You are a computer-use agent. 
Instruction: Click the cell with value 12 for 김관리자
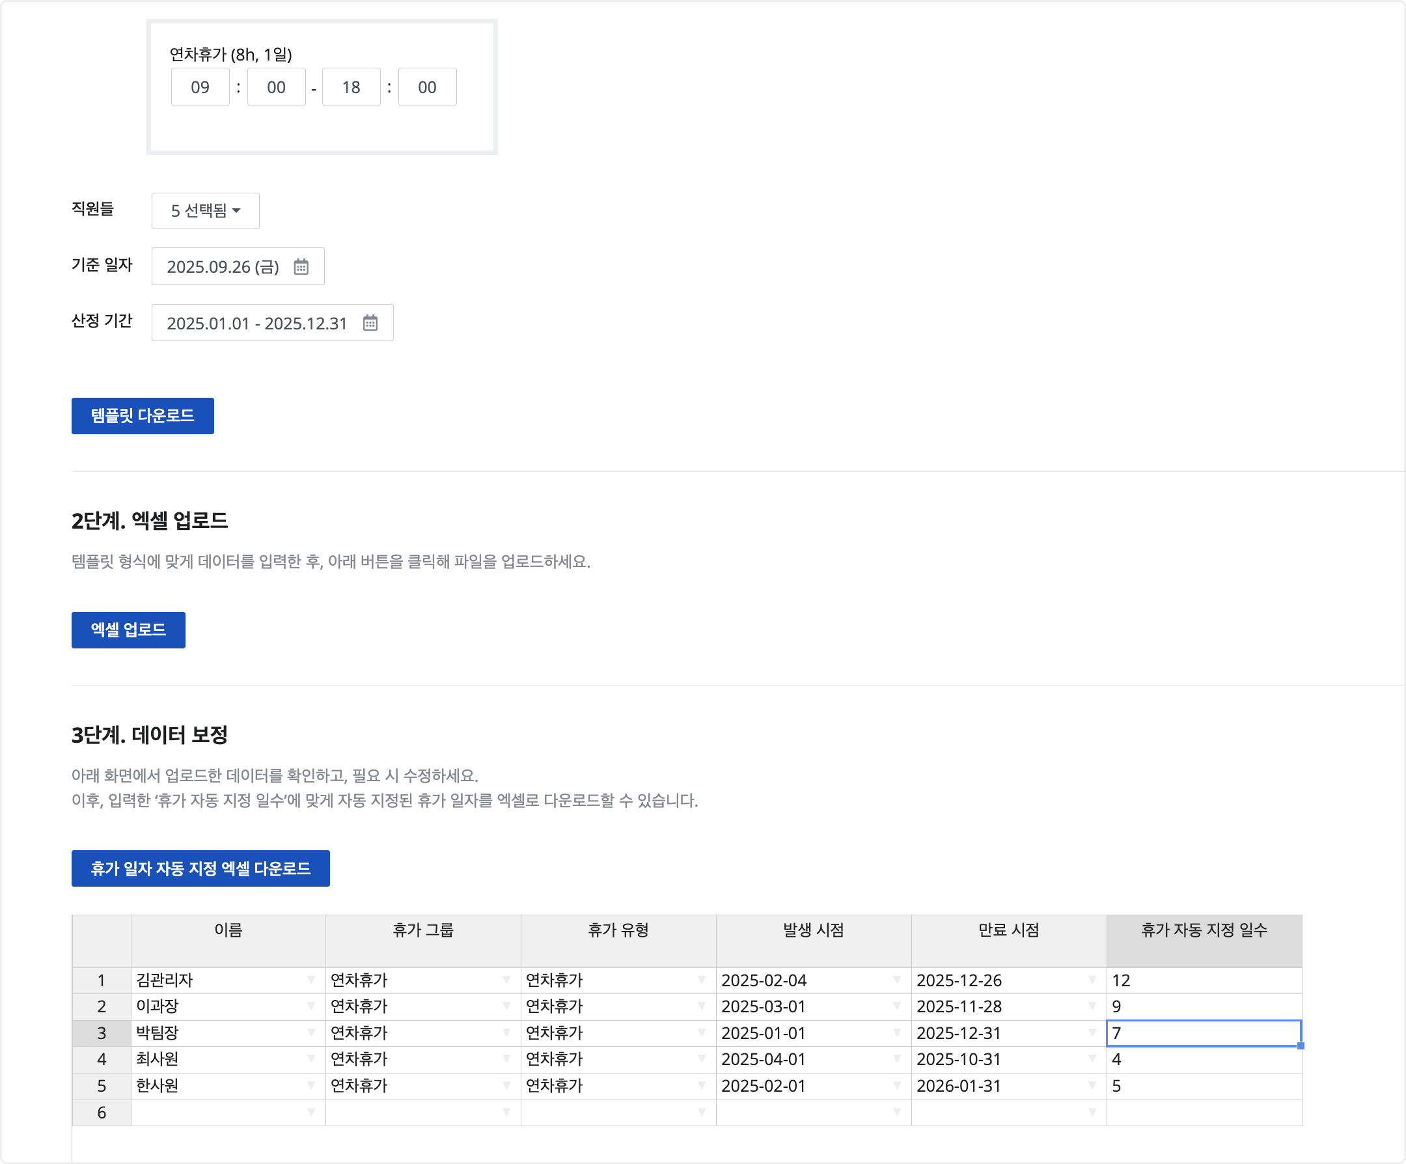coord(1203,980)
